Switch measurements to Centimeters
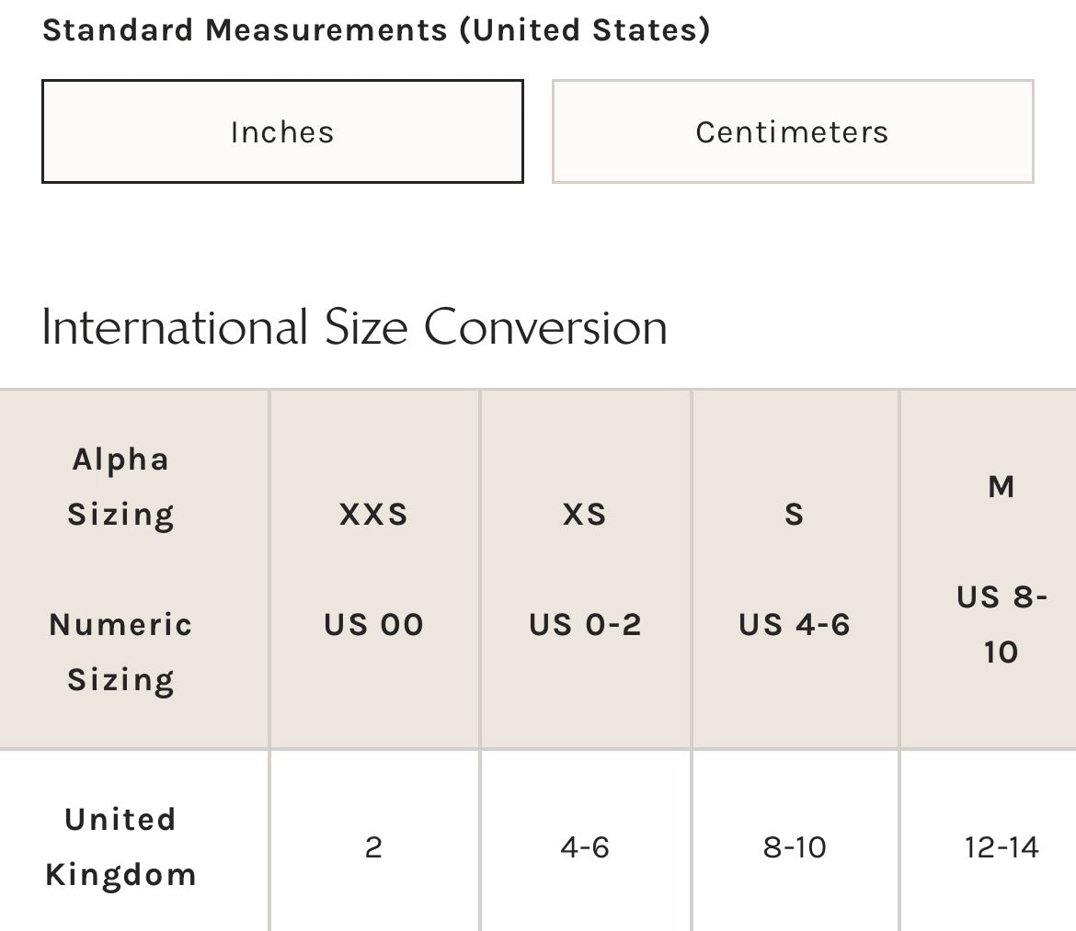The image size is (1076, 931). click(792, 131)
